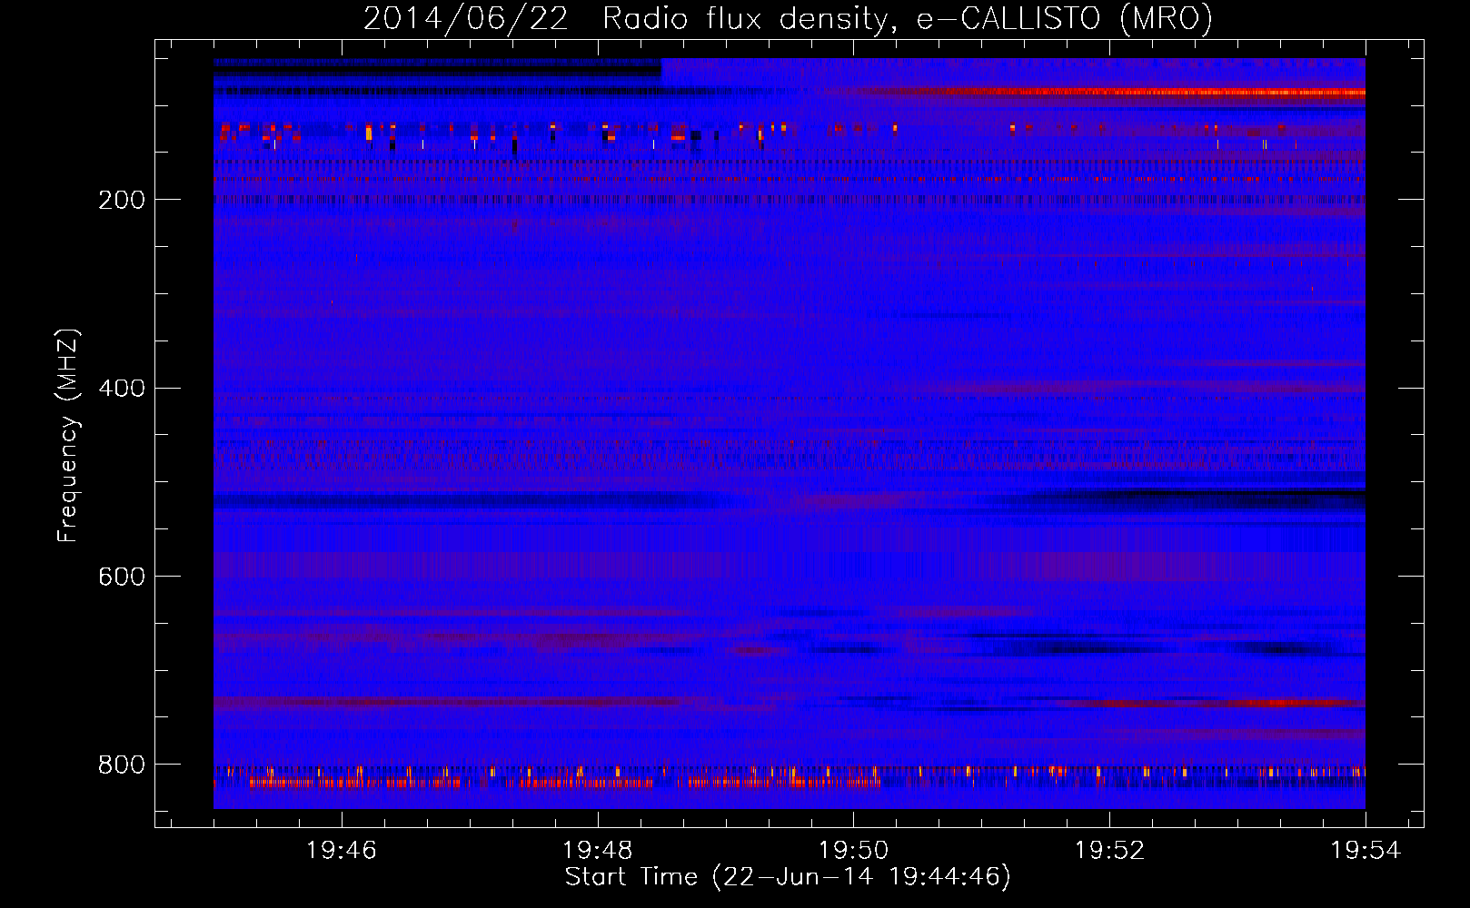Click the 19:46 time tick label
Viewport: 1470px width, 908px height.
tap(341, 851)
